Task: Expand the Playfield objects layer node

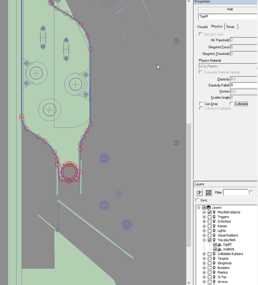Action: coord(204,212)
